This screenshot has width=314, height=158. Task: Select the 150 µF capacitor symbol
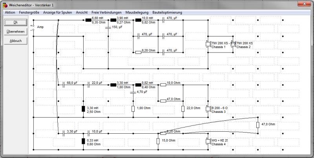pyautogui.click(x=108, y=28)
